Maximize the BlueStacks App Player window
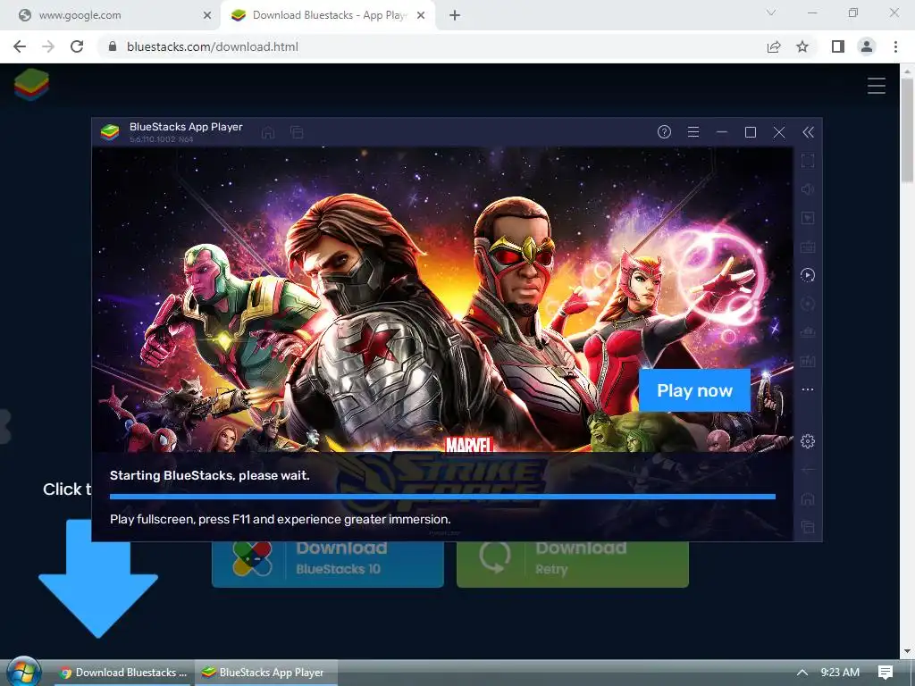The image size is (915, 686). tap(751, 132)
